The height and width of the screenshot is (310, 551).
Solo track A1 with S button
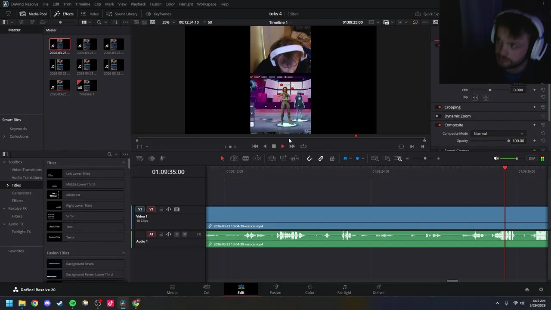176,234
